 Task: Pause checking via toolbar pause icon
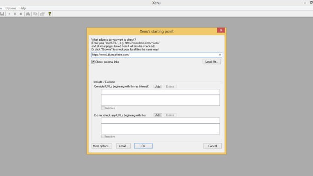click(x=15, y=14)
